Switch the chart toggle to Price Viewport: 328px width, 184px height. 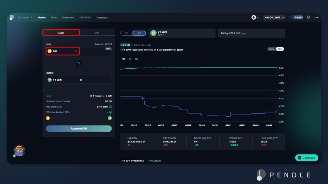pyautogui.click(x=271, y=49)
